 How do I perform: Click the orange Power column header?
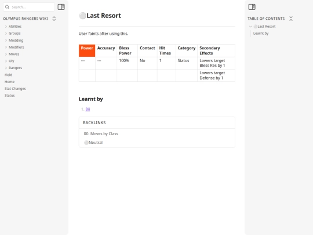click(x=87, y=50)
